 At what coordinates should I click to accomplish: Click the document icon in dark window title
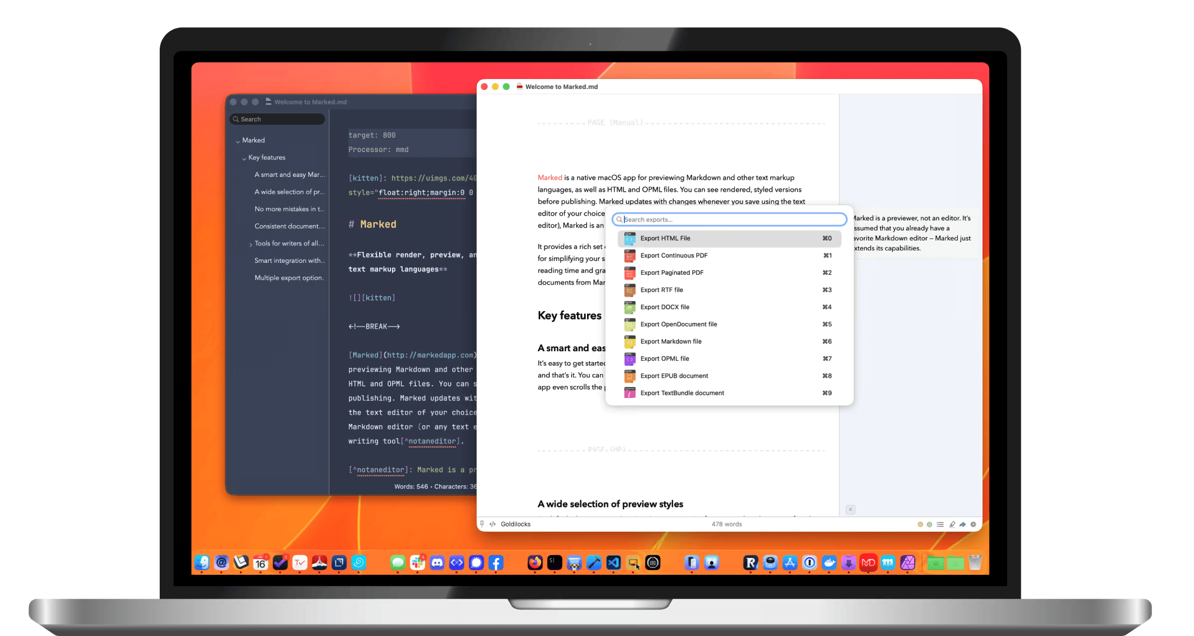pyautogui.click(x=269, y=102)
